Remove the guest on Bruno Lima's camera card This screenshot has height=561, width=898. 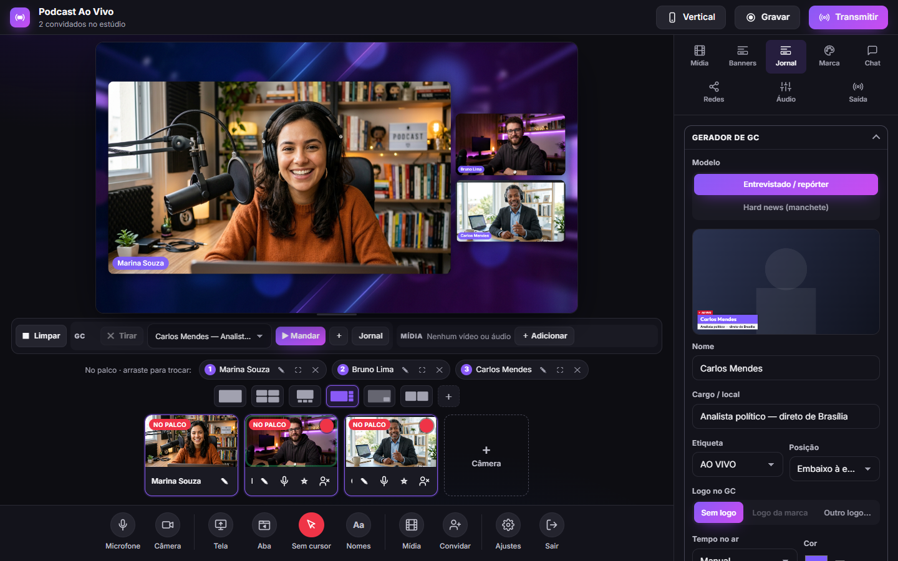[324, 481]
